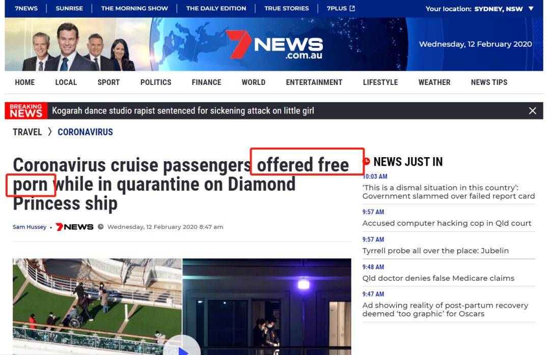Screen dimensions: 550x355
Task: Expand the Sydney, NSW location dropdown
Action: pos(531,9)
